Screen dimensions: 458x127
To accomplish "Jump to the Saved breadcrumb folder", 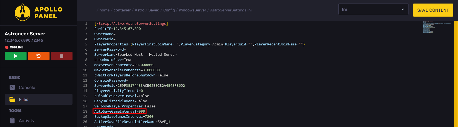I will point(154,10).
